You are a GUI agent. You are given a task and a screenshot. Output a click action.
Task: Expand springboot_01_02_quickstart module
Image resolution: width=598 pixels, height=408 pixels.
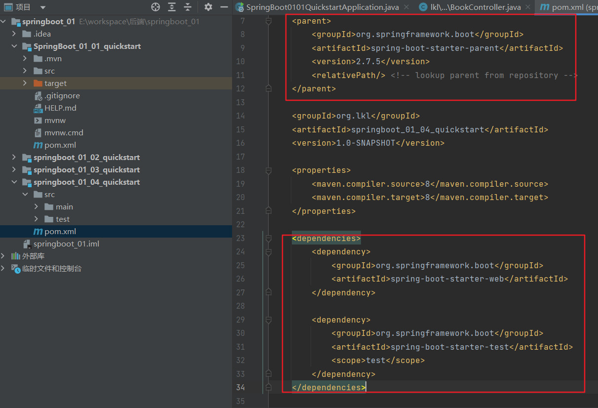pyautogui.click(x=14, y=158)
